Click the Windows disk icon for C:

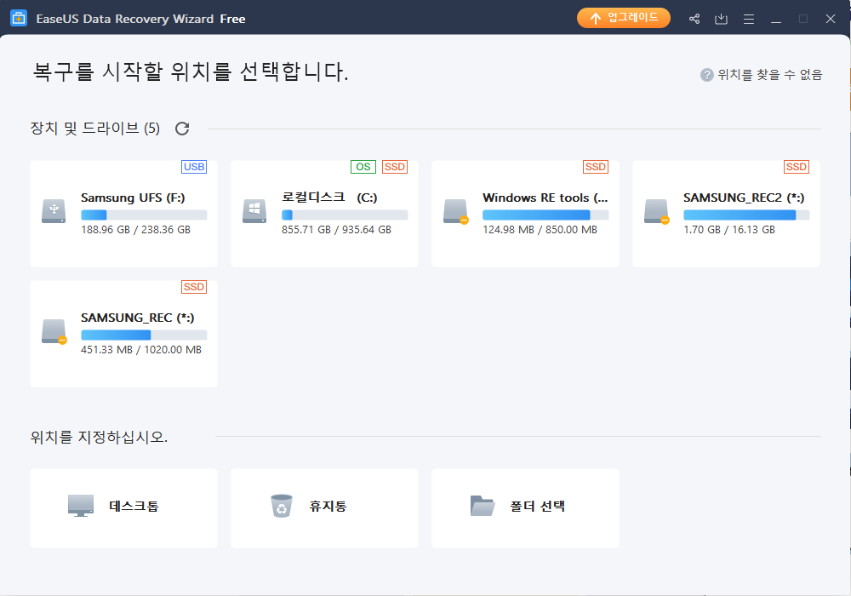click(x=254, y=211)
